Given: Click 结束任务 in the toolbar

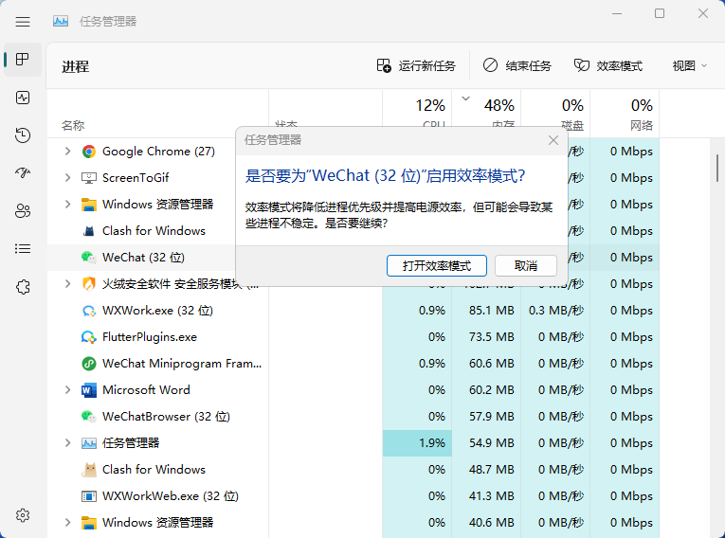Looking at the screenshot, I should tap(517, 65).
